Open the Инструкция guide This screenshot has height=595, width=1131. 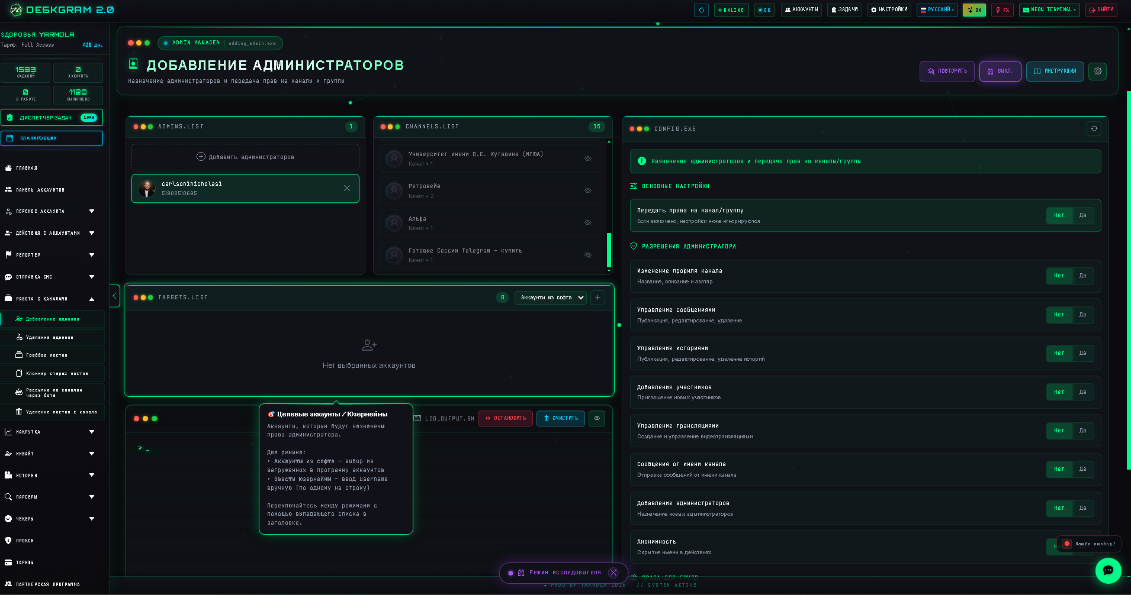point(1055,72)
